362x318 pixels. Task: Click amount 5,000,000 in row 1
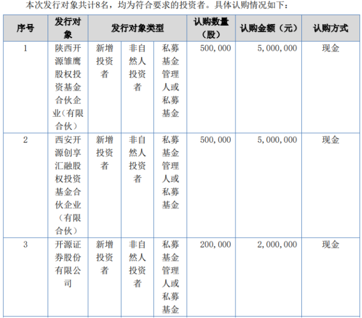277,48
